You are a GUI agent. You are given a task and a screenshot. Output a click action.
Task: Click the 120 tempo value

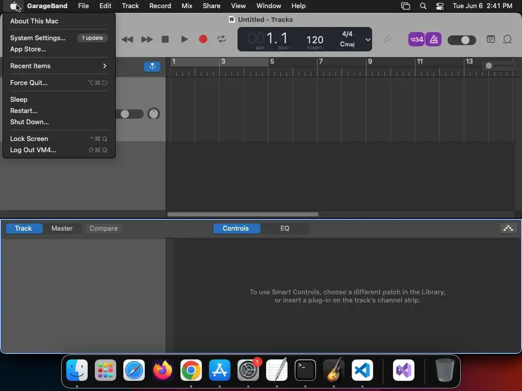click(x=315, y=40)
